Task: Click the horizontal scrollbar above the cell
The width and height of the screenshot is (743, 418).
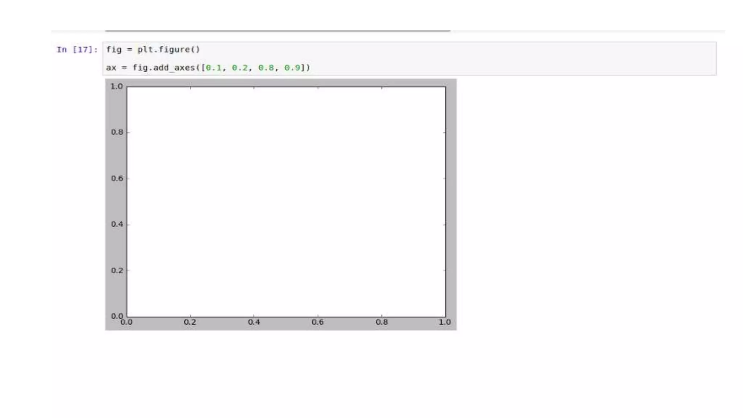Action: click(278, 31)
